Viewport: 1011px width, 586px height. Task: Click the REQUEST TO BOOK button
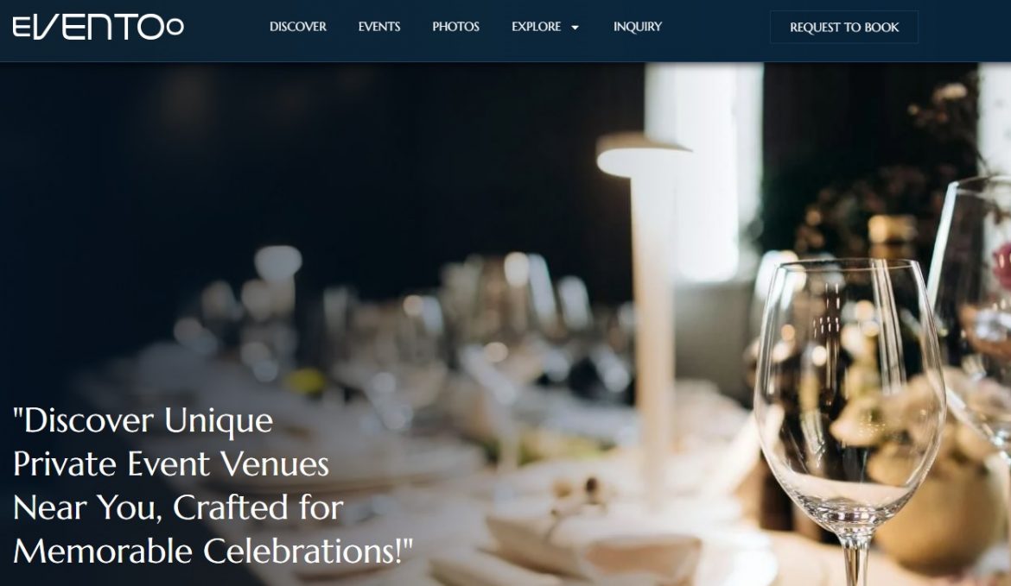click(844, 27)
